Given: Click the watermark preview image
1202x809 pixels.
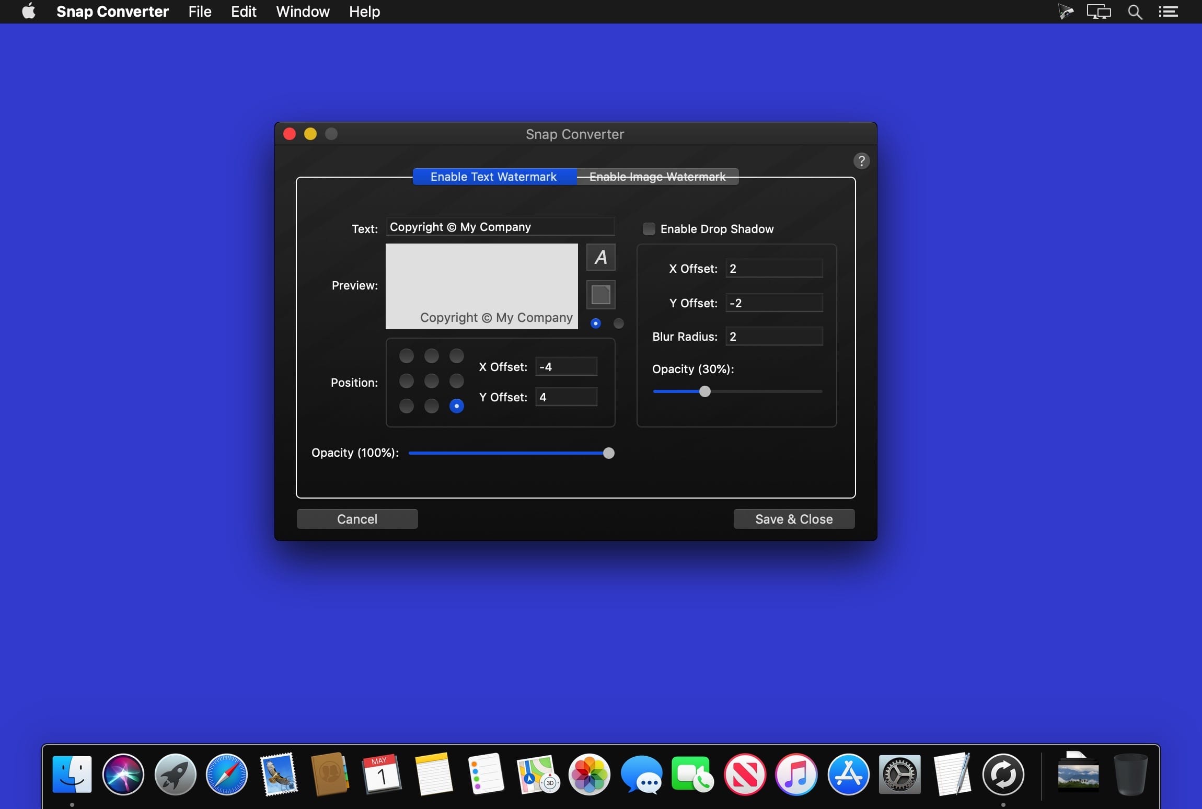Looking at the screenshot, I should coord(482,286).
